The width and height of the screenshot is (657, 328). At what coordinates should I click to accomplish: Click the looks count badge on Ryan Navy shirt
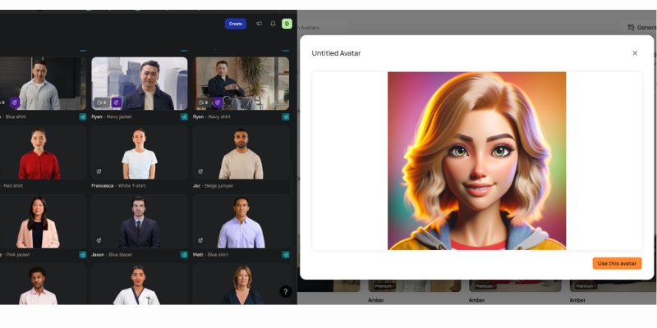pos(203,102)
